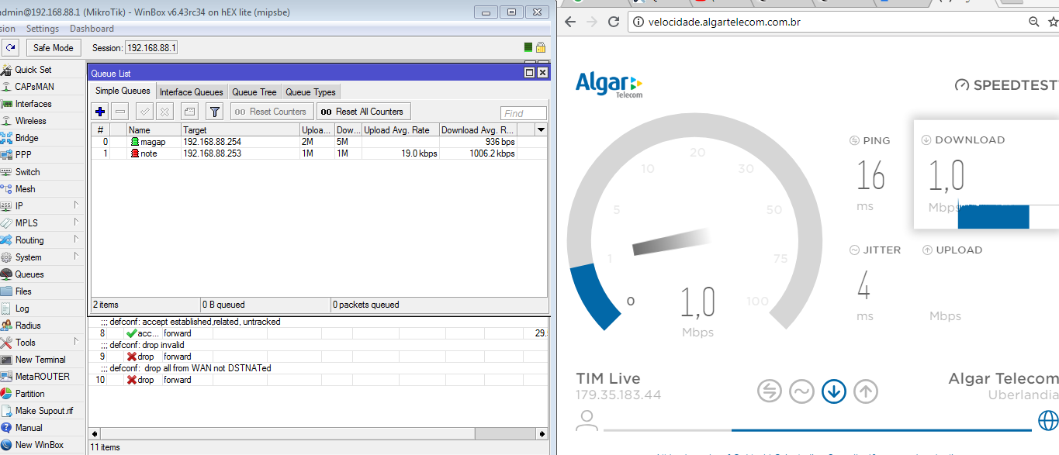Open the Settings menu
This screenshot has width=1059, height=455.
tap(43, 29)
